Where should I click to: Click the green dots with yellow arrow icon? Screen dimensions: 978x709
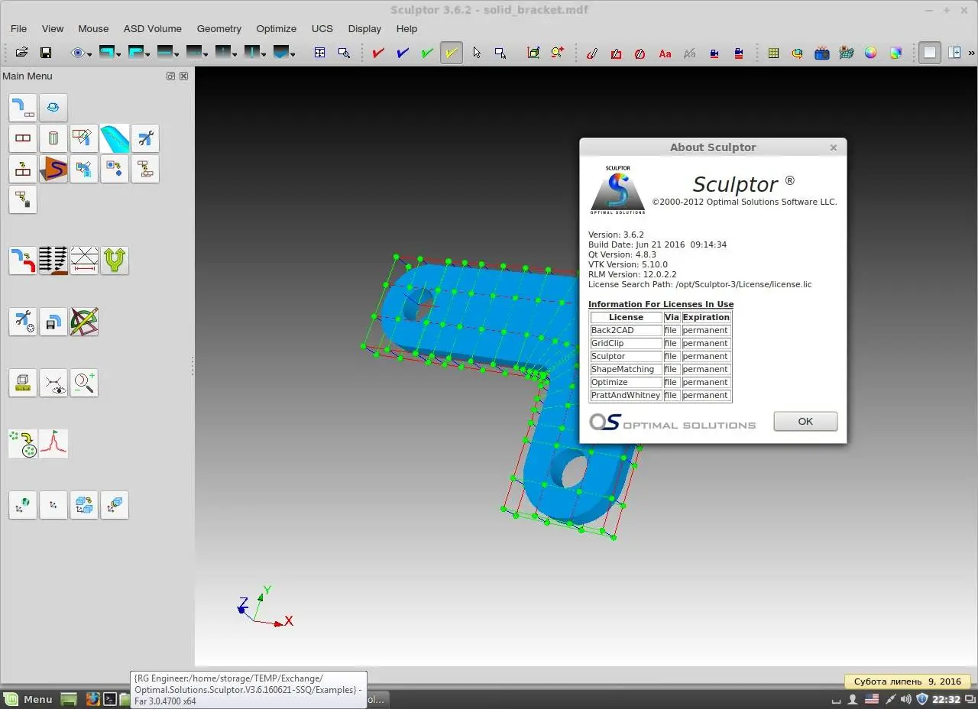click(23, 444)
